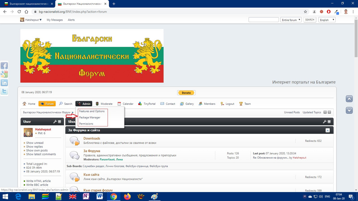This screenshot has height=201, width=358.
Task: Click the PayPal Donate button
Action: [186, 93]
